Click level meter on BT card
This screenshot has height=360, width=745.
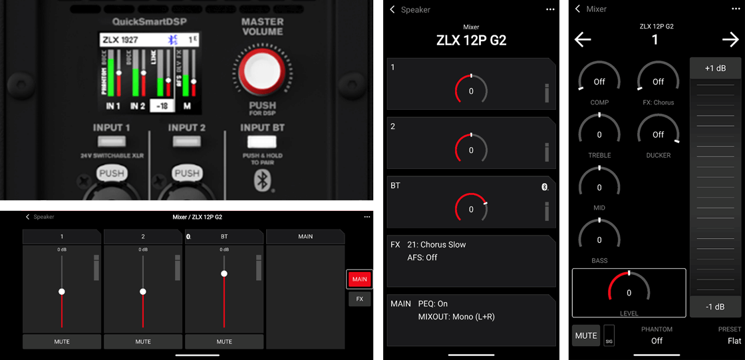[x=547, y=212]
